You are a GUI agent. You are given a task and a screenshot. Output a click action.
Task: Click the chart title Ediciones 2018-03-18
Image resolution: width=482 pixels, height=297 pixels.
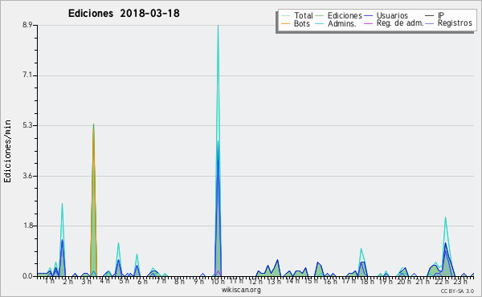click(124, 14)
